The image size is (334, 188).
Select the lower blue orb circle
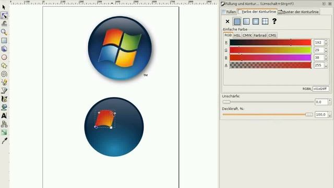click(x=114, y=127)
